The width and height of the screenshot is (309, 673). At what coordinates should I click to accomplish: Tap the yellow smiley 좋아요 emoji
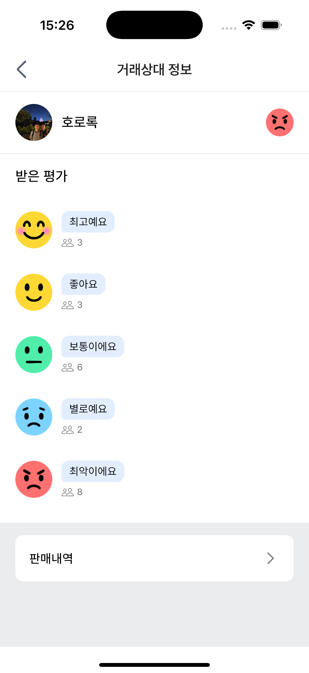click(x=34, y=292)
